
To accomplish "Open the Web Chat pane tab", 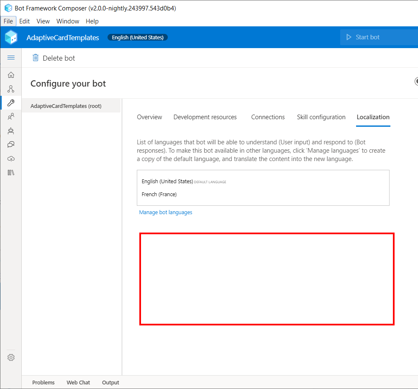I will click(78, 382).
